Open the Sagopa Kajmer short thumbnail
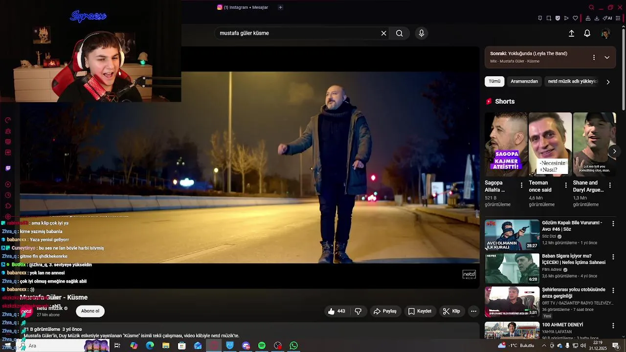 tap(506, 144)
